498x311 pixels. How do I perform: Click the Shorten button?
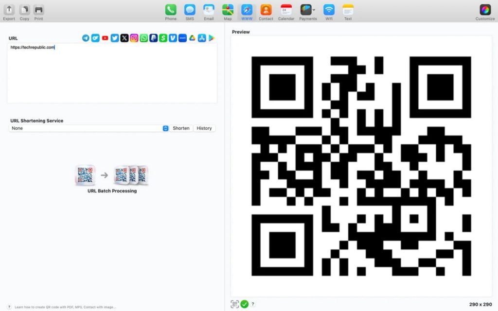click(180, 128)
